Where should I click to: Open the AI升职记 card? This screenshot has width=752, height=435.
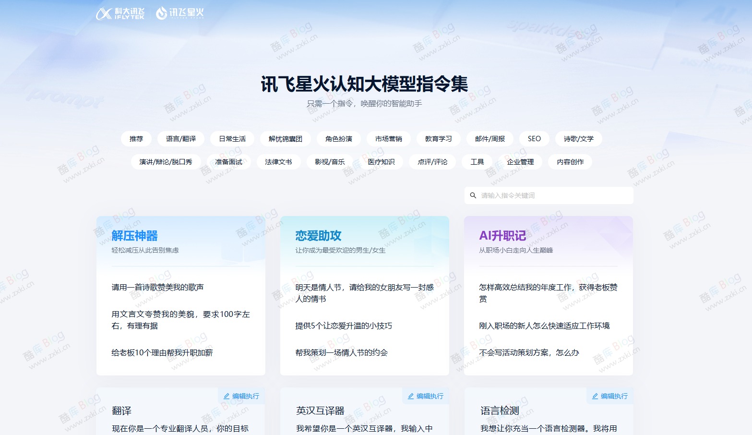tap(502, 234)
